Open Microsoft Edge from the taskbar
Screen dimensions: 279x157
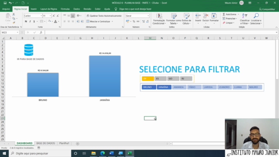point(102,153)
